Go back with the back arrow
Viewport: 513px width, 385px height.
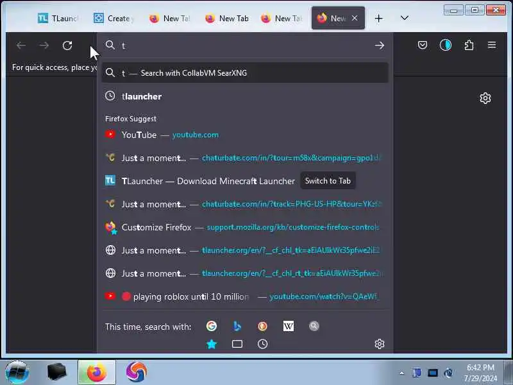[21, 45]
